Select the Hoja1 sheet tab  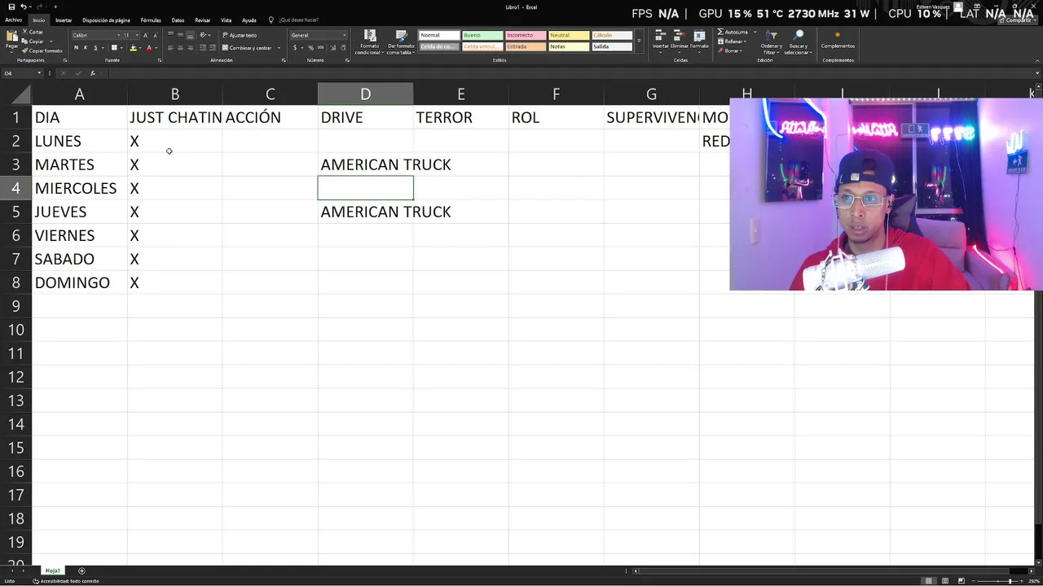tap(53, 571)
